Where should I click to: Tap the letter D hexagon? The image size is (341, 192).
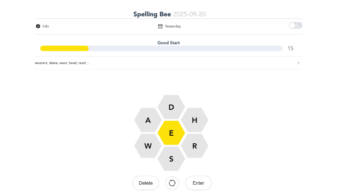171,107
